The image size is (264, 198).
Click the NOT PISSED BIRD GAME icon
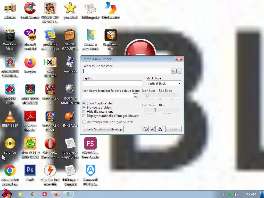click(30, 148)
